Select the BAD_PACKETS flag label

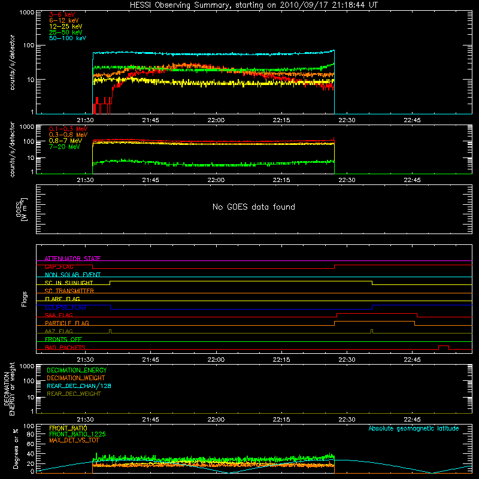pos(65,347)
